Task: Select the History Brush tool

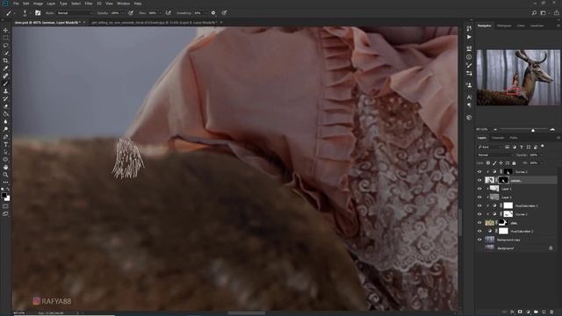Action: [x=5, y=98]
